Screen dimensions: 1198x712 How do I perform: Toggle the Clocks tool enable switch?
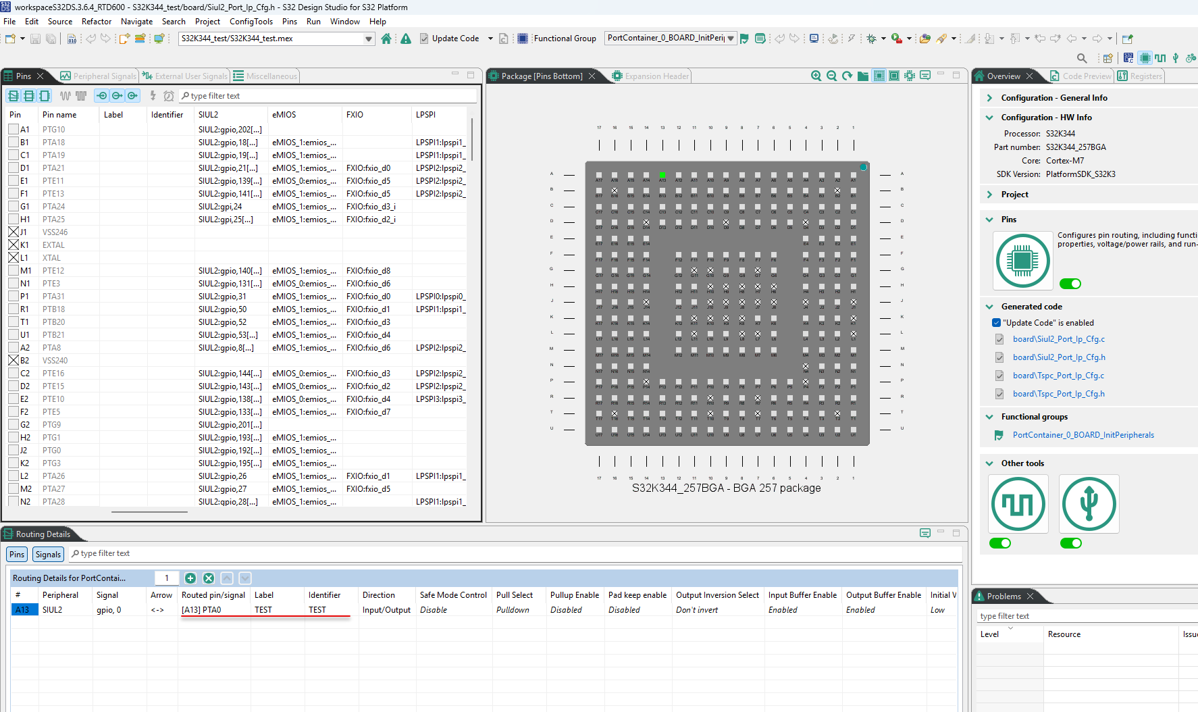pos(1000,543)
